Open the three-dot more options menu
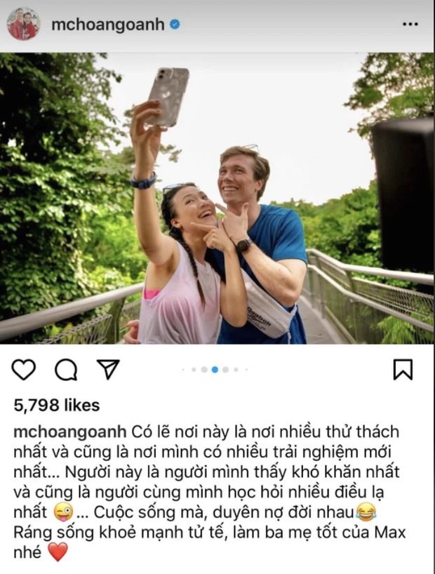This screenshot has width=435, height=574. click(x=410, y=24)
